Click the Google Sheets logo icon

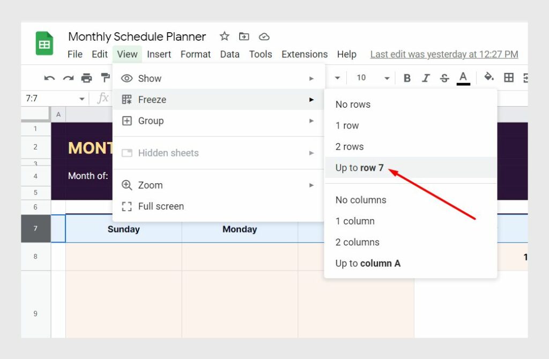[43, 43]
